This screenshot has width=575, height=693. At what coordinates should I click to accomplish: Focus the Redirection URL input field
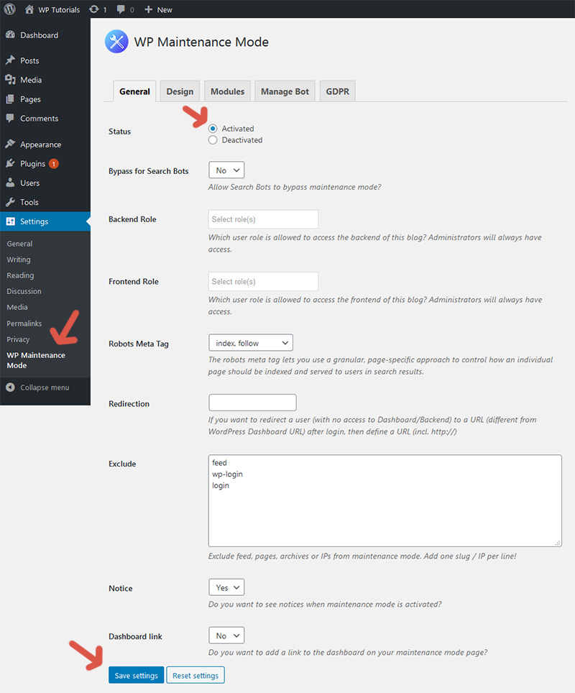[x=252, y=403]
